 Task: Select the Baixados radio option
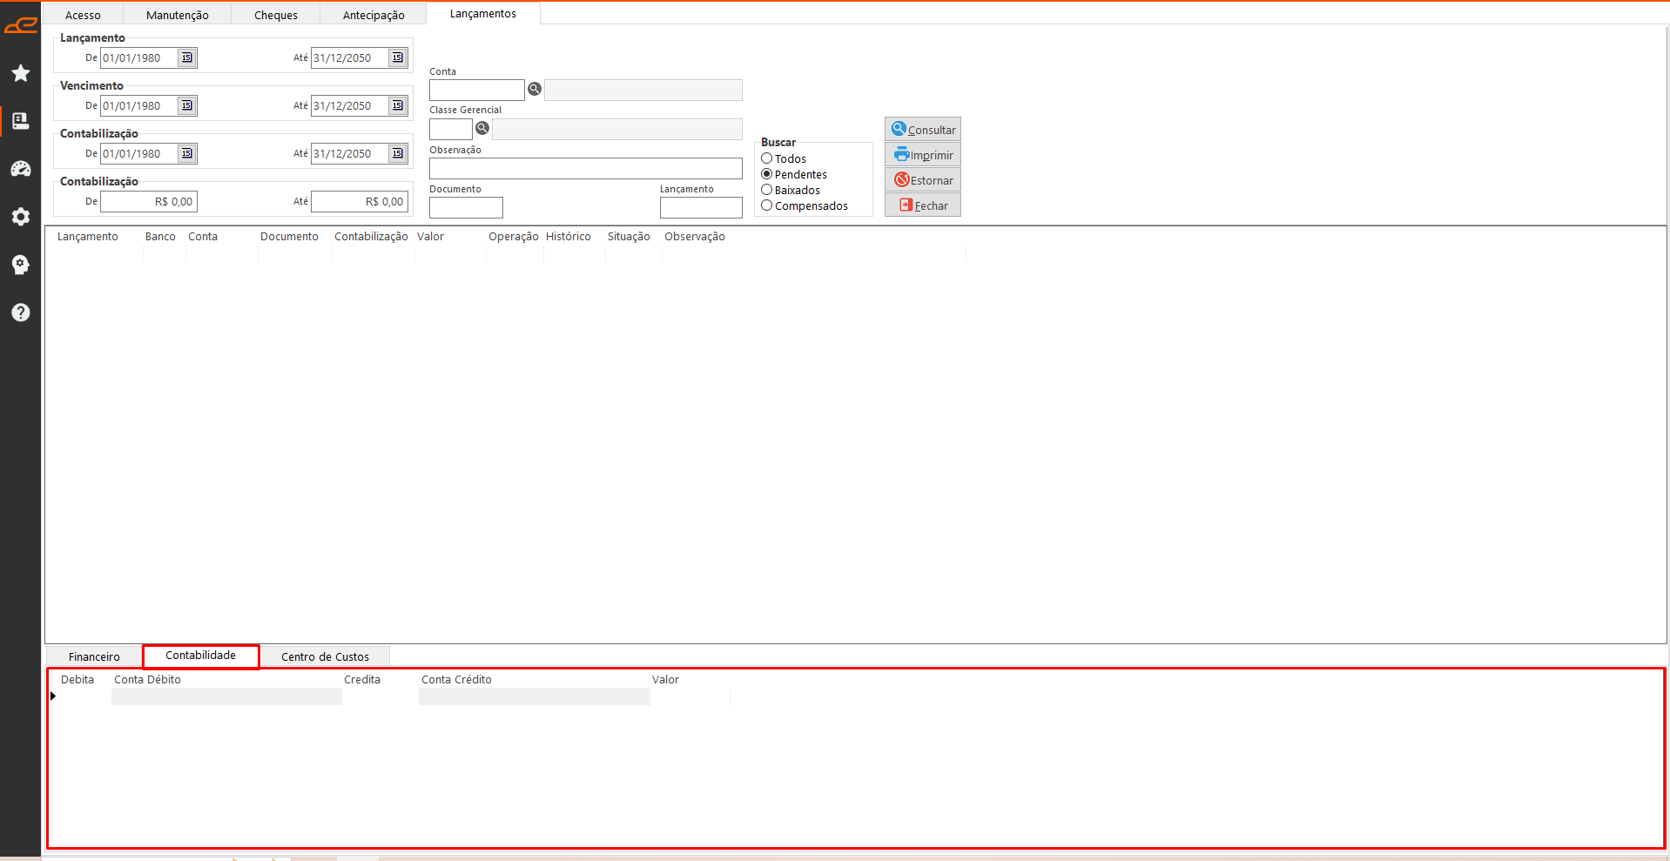(767, 190)
